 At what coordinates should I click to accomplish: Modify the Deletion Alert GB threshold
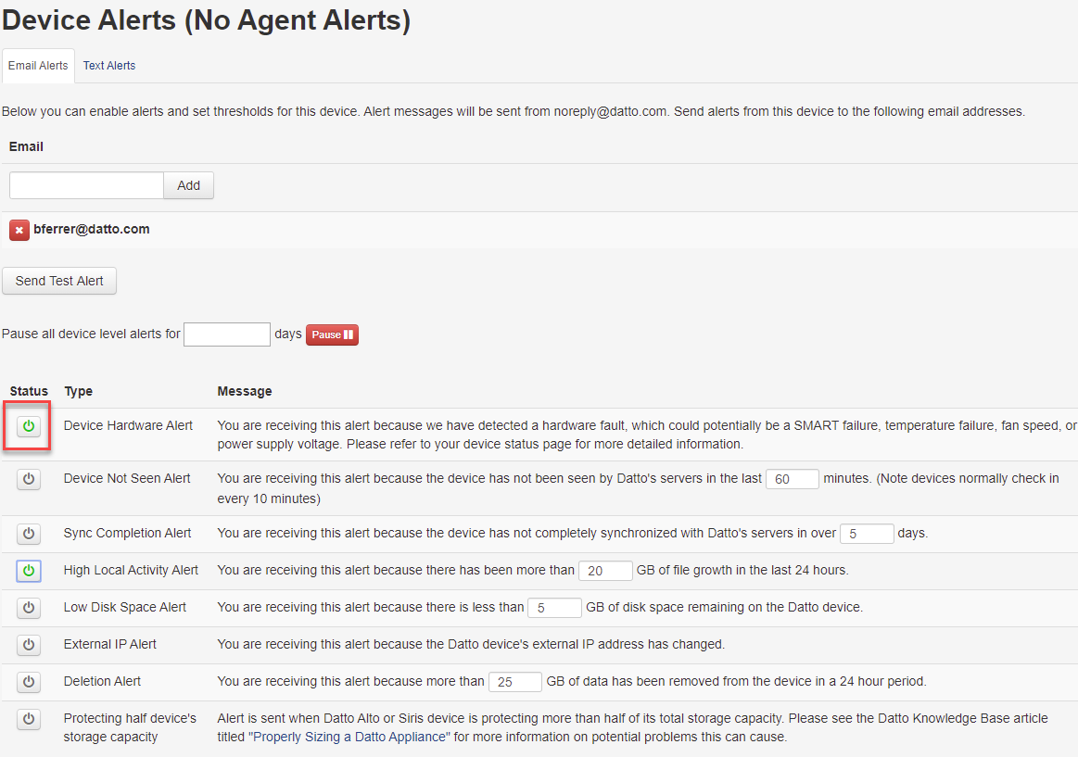click(x=515, y=681)
